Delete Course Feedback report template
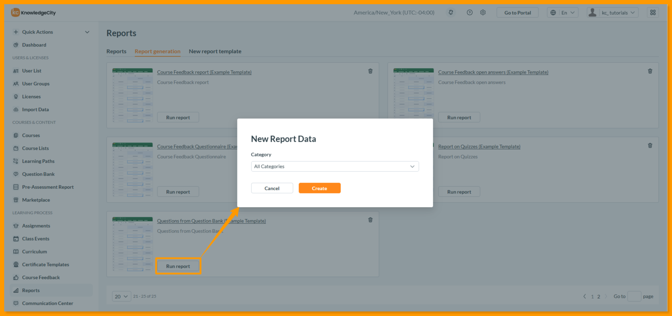 coord(370,71)
